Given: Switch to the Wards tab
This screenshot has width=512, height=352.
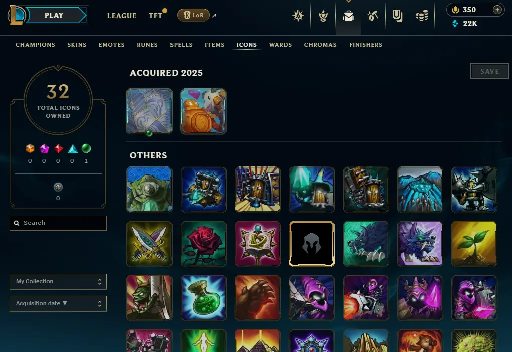Looking at the screenshot, I should pos(280,45).
